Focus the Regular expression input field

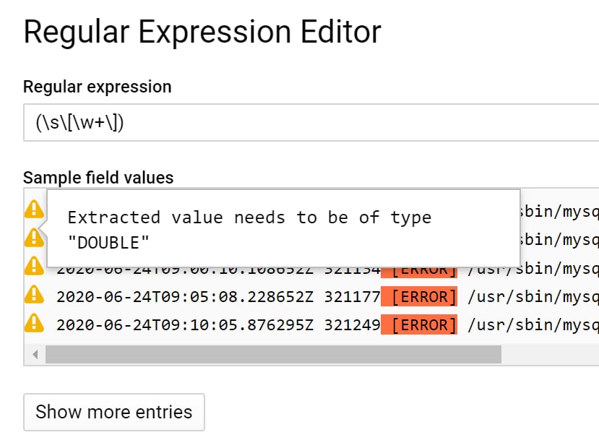(x=311, y=122)
